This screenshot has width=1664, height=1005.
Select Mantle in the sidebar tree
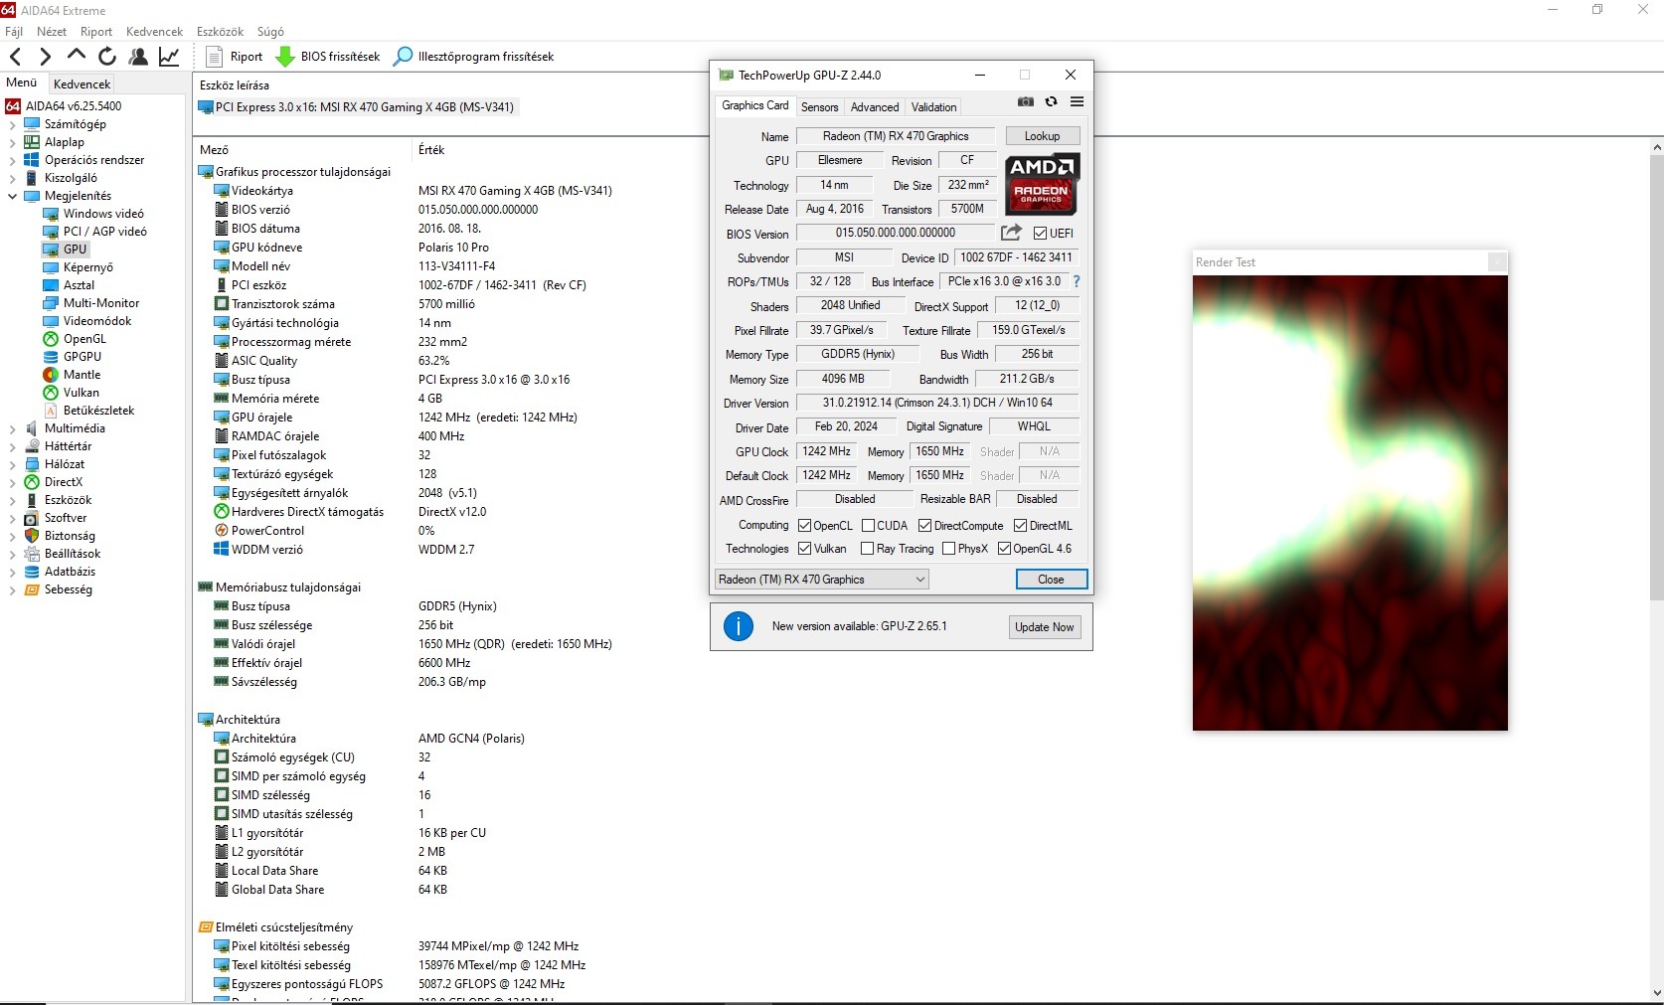tap(82, 375)
